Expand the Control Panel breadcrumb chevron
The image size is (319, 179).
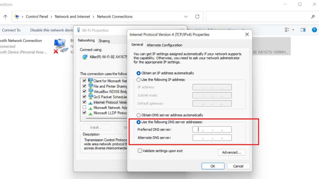[x=51, y=16]
